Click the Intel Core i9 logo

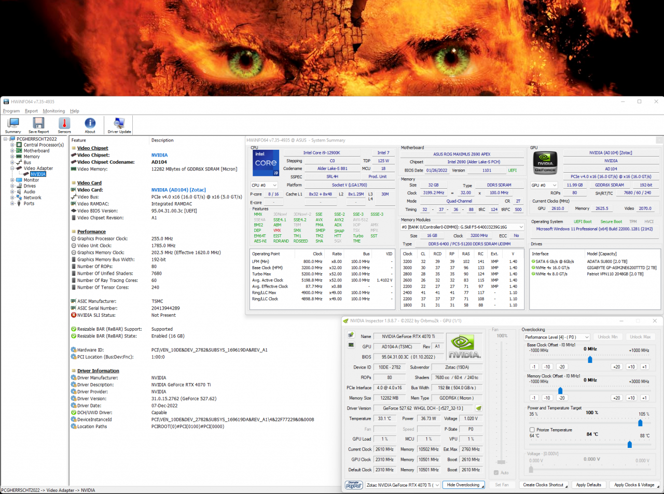266,163
